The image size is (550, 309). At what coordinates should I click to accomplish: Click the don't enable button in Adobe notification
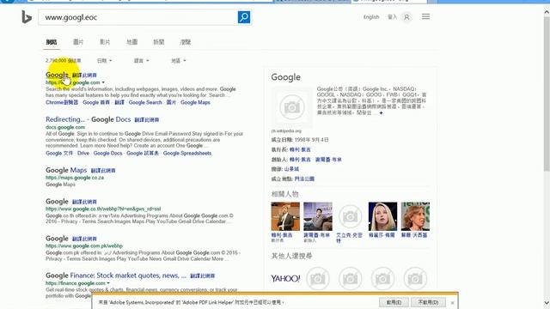(x=428, y=302)
